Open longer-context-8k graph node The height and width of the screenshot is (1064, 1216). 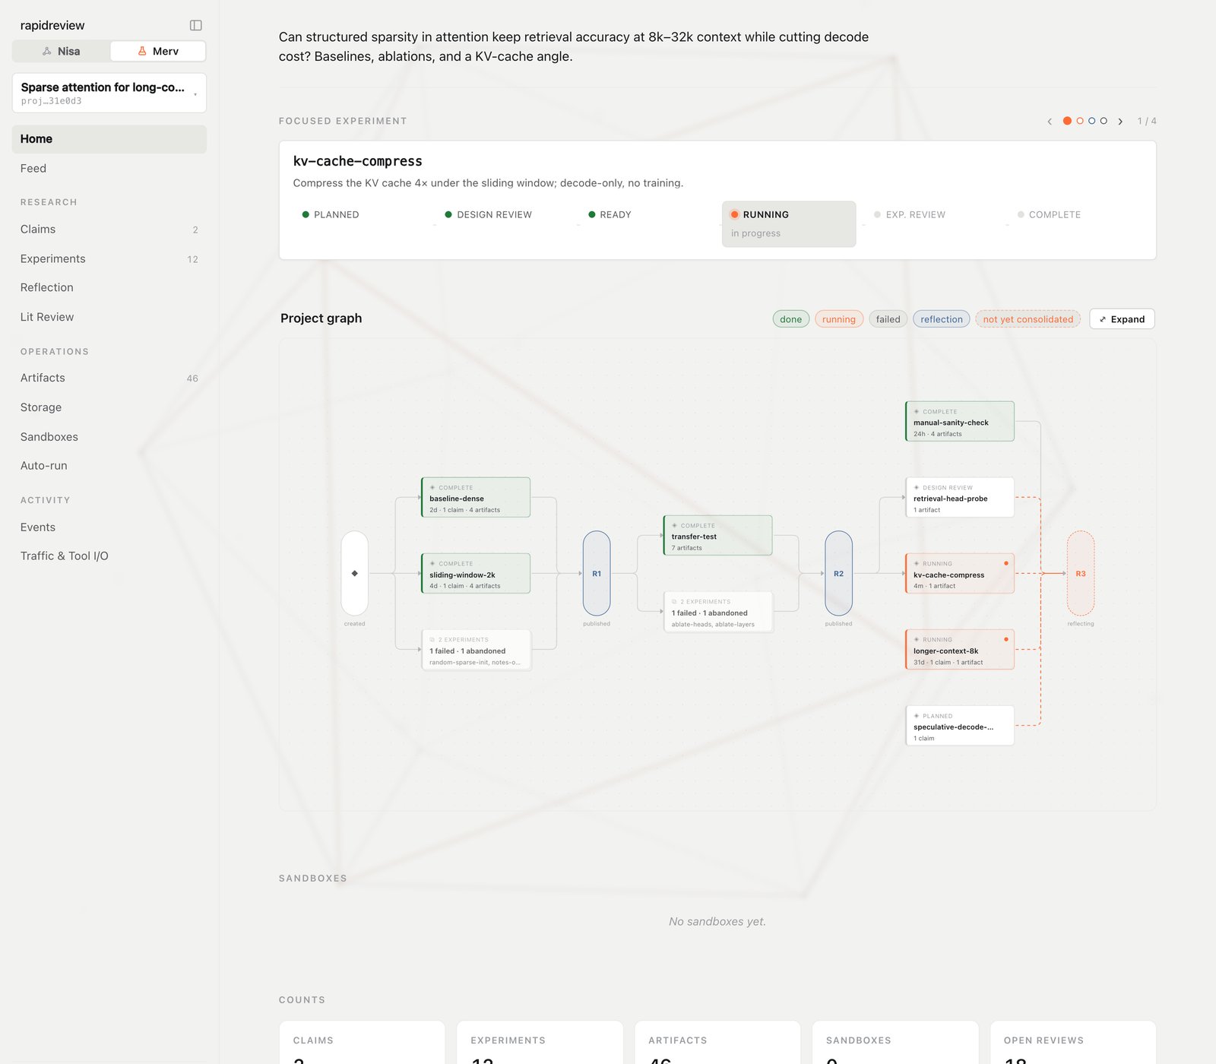pyautogui.click(x=960, y=650)
